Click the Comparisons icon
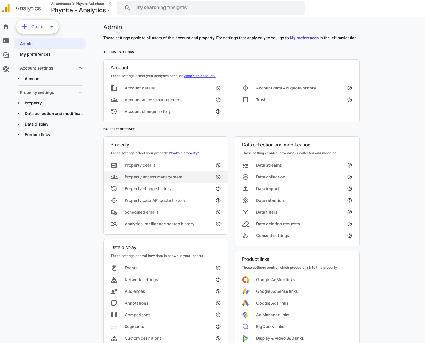Screen dimensions: 425x343 (114, 315)
